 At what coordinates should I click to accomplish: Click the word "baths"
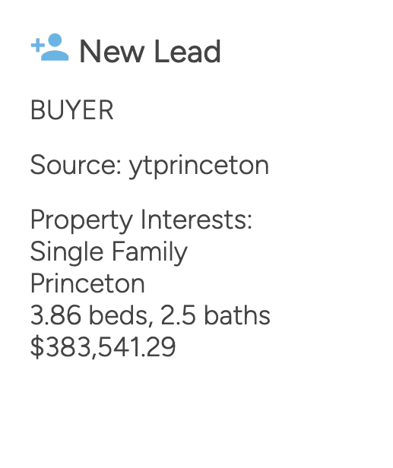[x=237, y=315]
